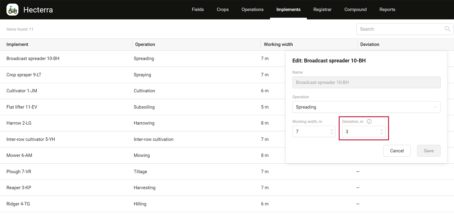Switch to the Crops tab
The height and width of the screenshot is (215, 454).
pyautogui.click(x=222, y=10)
